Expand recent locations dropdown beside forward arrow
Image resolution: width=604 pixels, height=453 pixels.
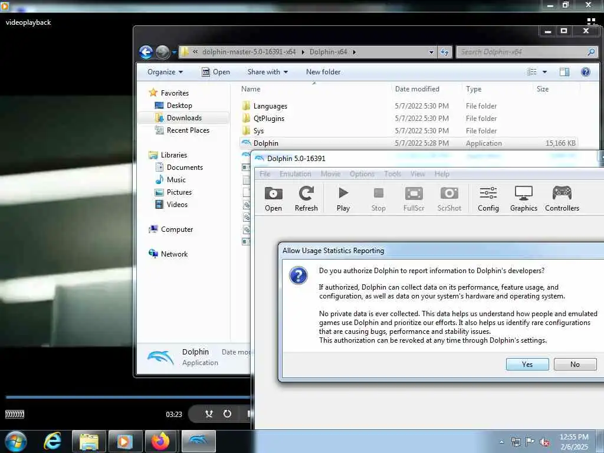point(174,52)
